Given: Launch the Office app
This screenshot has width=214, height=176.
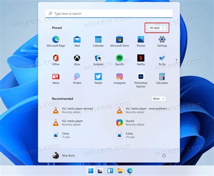Looking at the screenshot, I should (56, 60).
